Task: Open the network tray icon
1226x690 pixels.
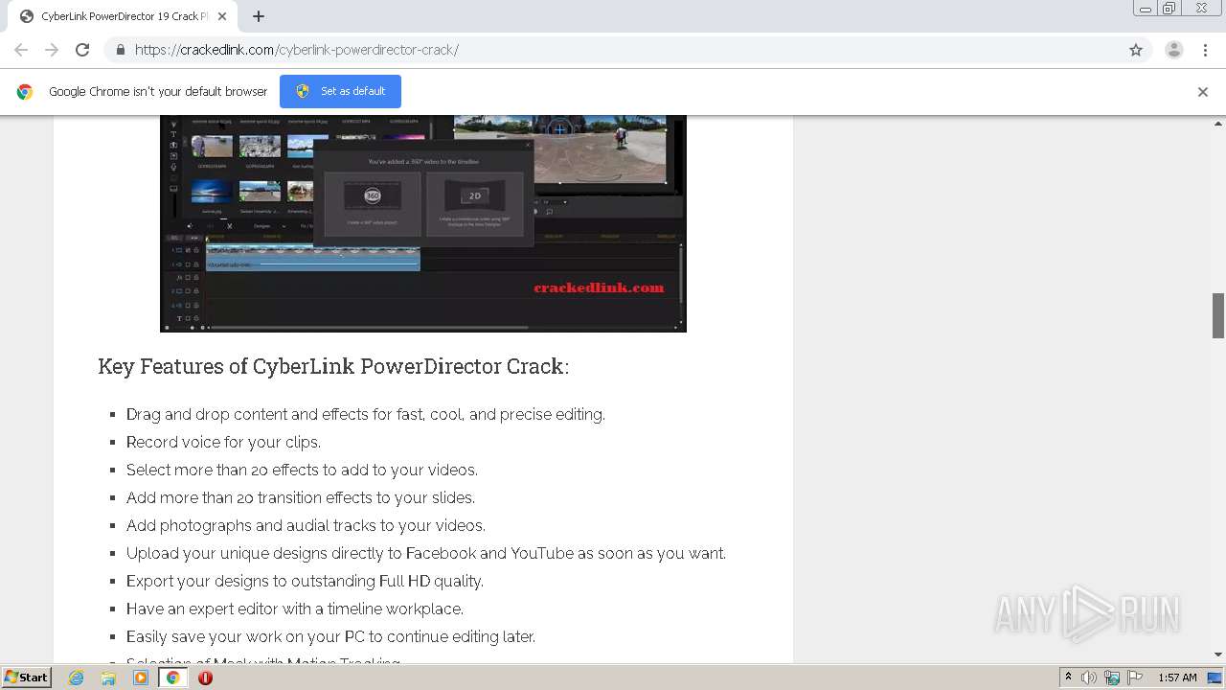Action: point(1111,678)
